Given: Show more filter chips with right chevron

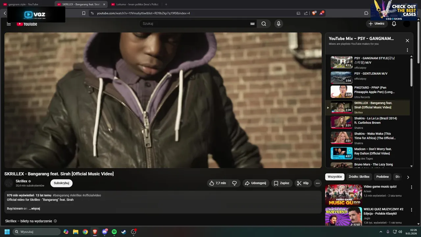Looking at the screenshot, I should coord(408,177).
